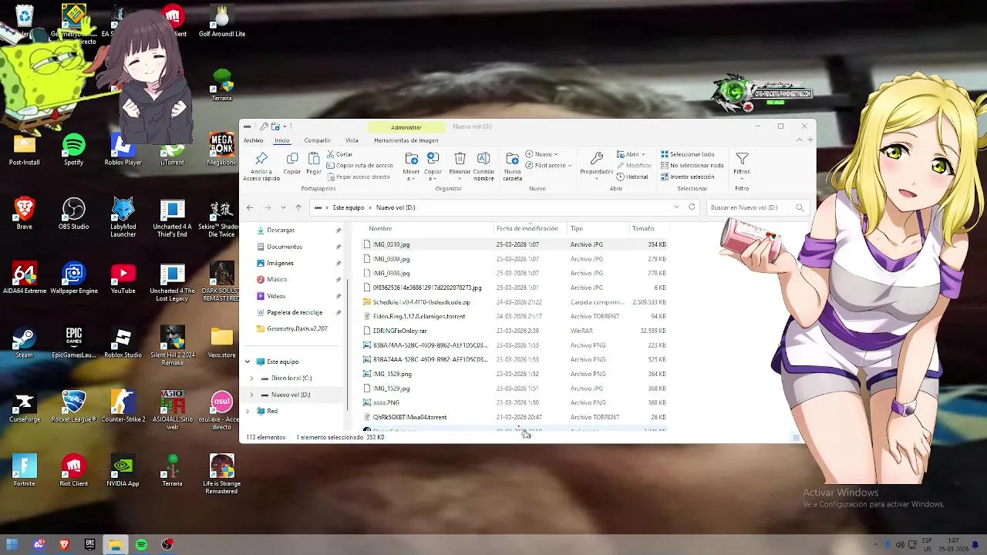Screen dimensions: 987x555
Task: Expand Disco local (C:) tree node
Action: [251, 378]
